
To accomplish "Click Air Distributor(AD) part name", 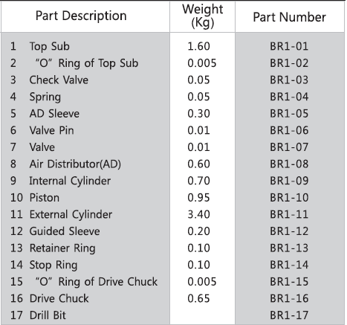I will coord(75,164).
